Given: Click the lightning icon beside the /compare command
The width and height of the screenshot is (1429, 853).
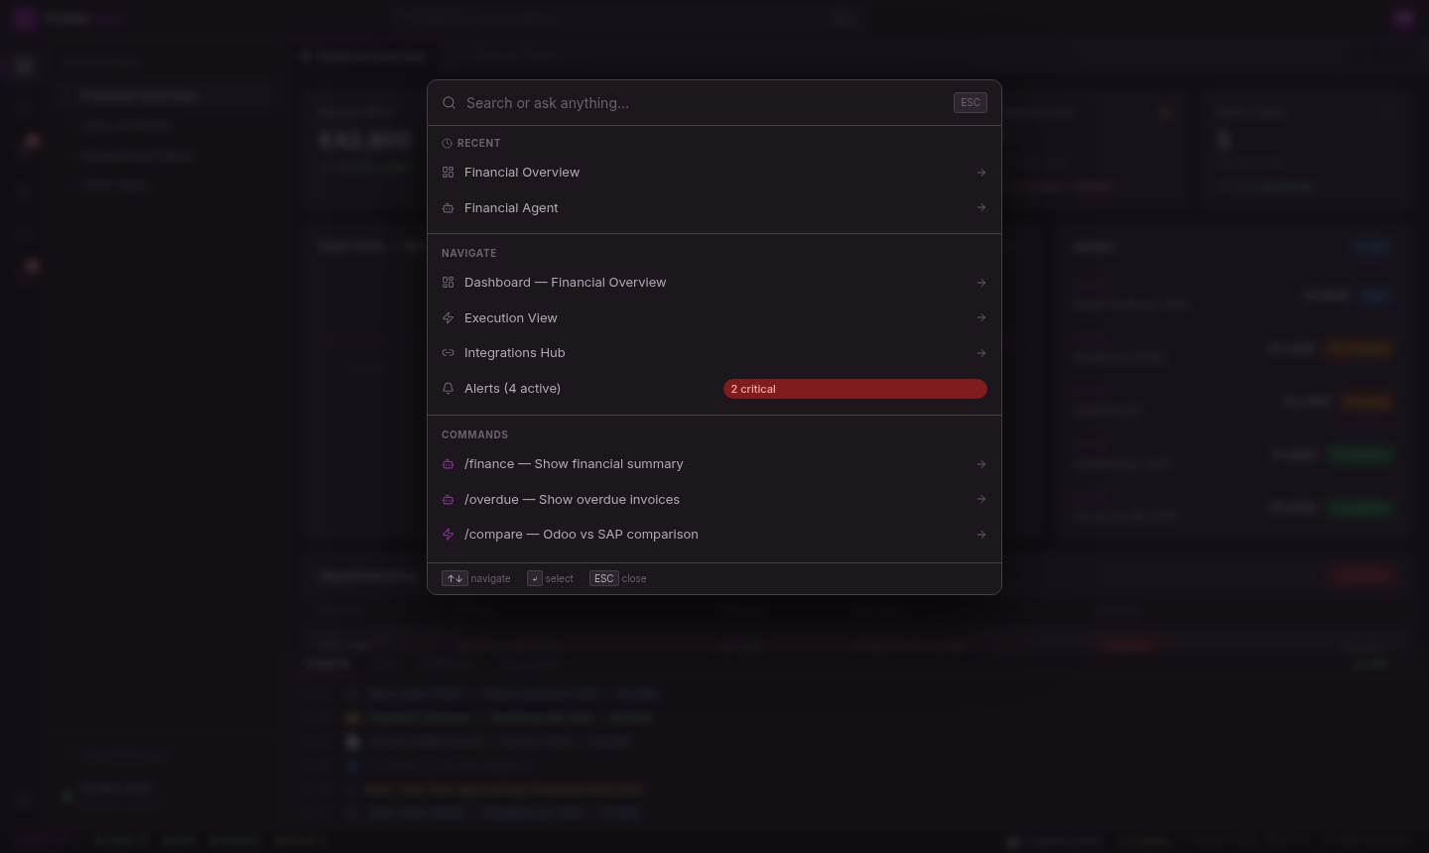Looking at the screenshot, I should tap(449, 534).
